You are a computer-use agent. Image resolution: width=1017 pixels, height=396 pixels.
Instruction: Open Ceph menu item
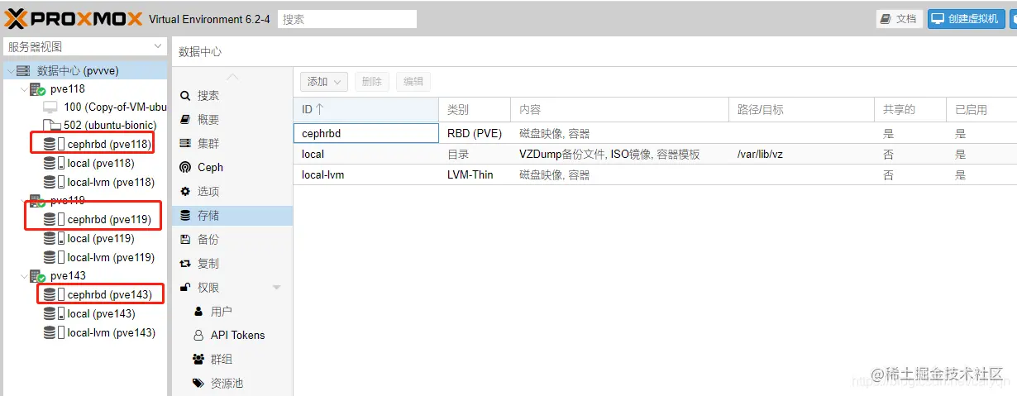[x=232, y=167]
